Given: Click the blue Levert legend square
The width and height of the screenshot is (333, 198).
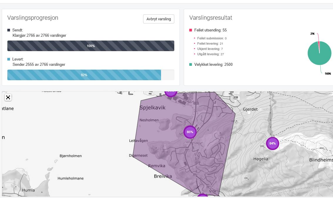Looking at the screenshot, I should tap(9, 59).
